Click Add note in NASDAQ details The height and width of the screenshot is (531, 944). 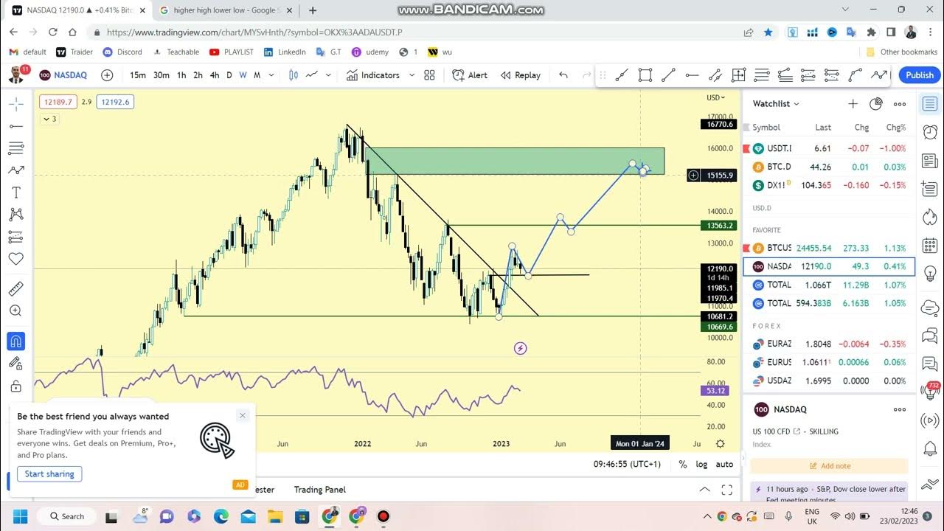(830, 466)
